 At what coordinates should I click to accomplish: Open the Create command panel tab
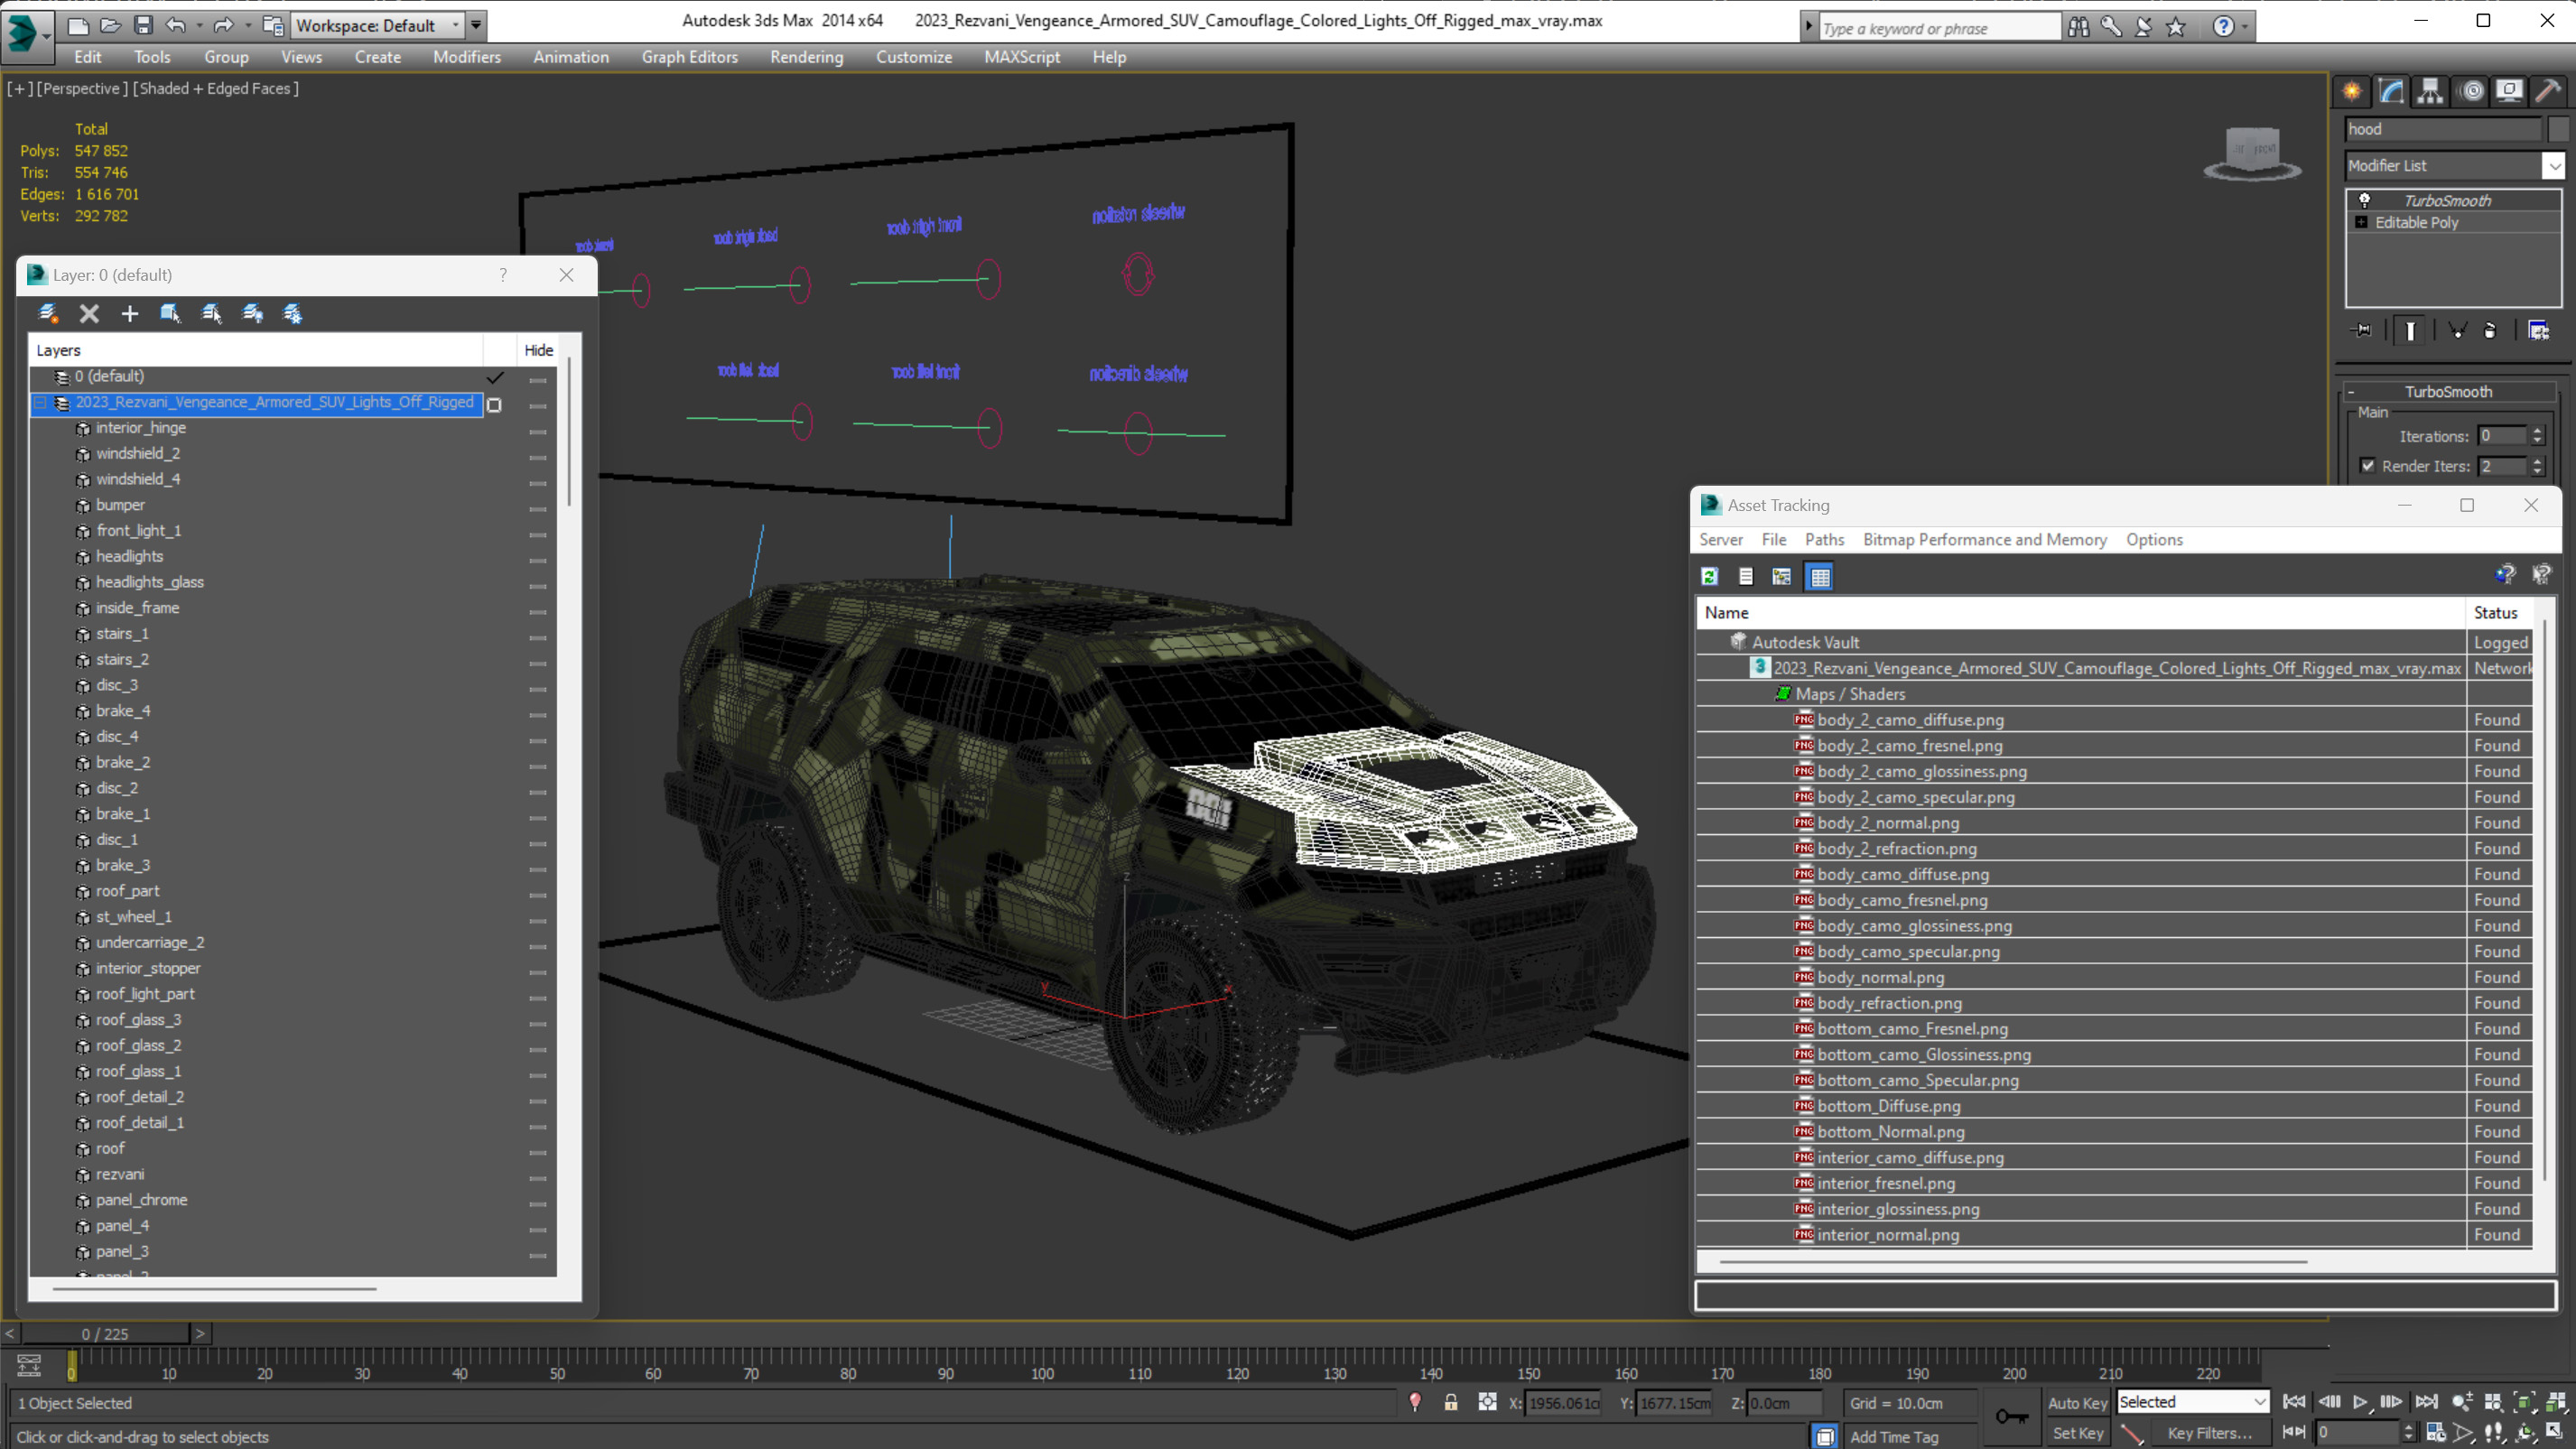(2351, 91)
